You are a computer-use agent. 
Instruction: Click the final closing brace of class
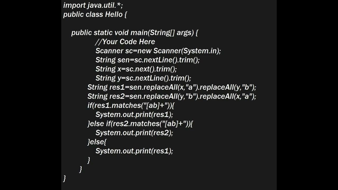tap(64, 178)
